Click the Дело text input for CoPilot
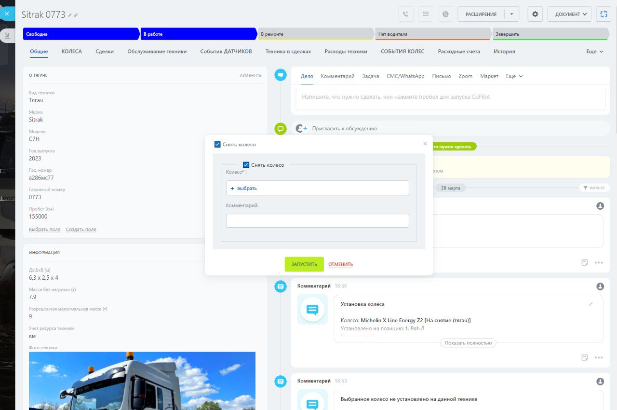 pos(450,99)
